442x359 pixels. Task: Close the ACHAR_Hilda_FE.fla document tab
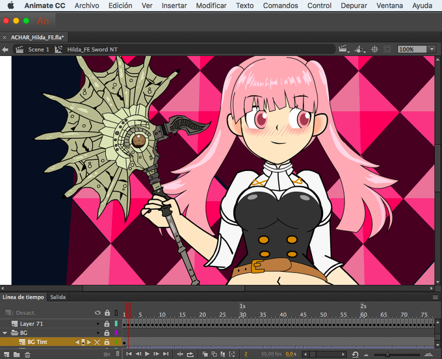(x=5, y=37)
